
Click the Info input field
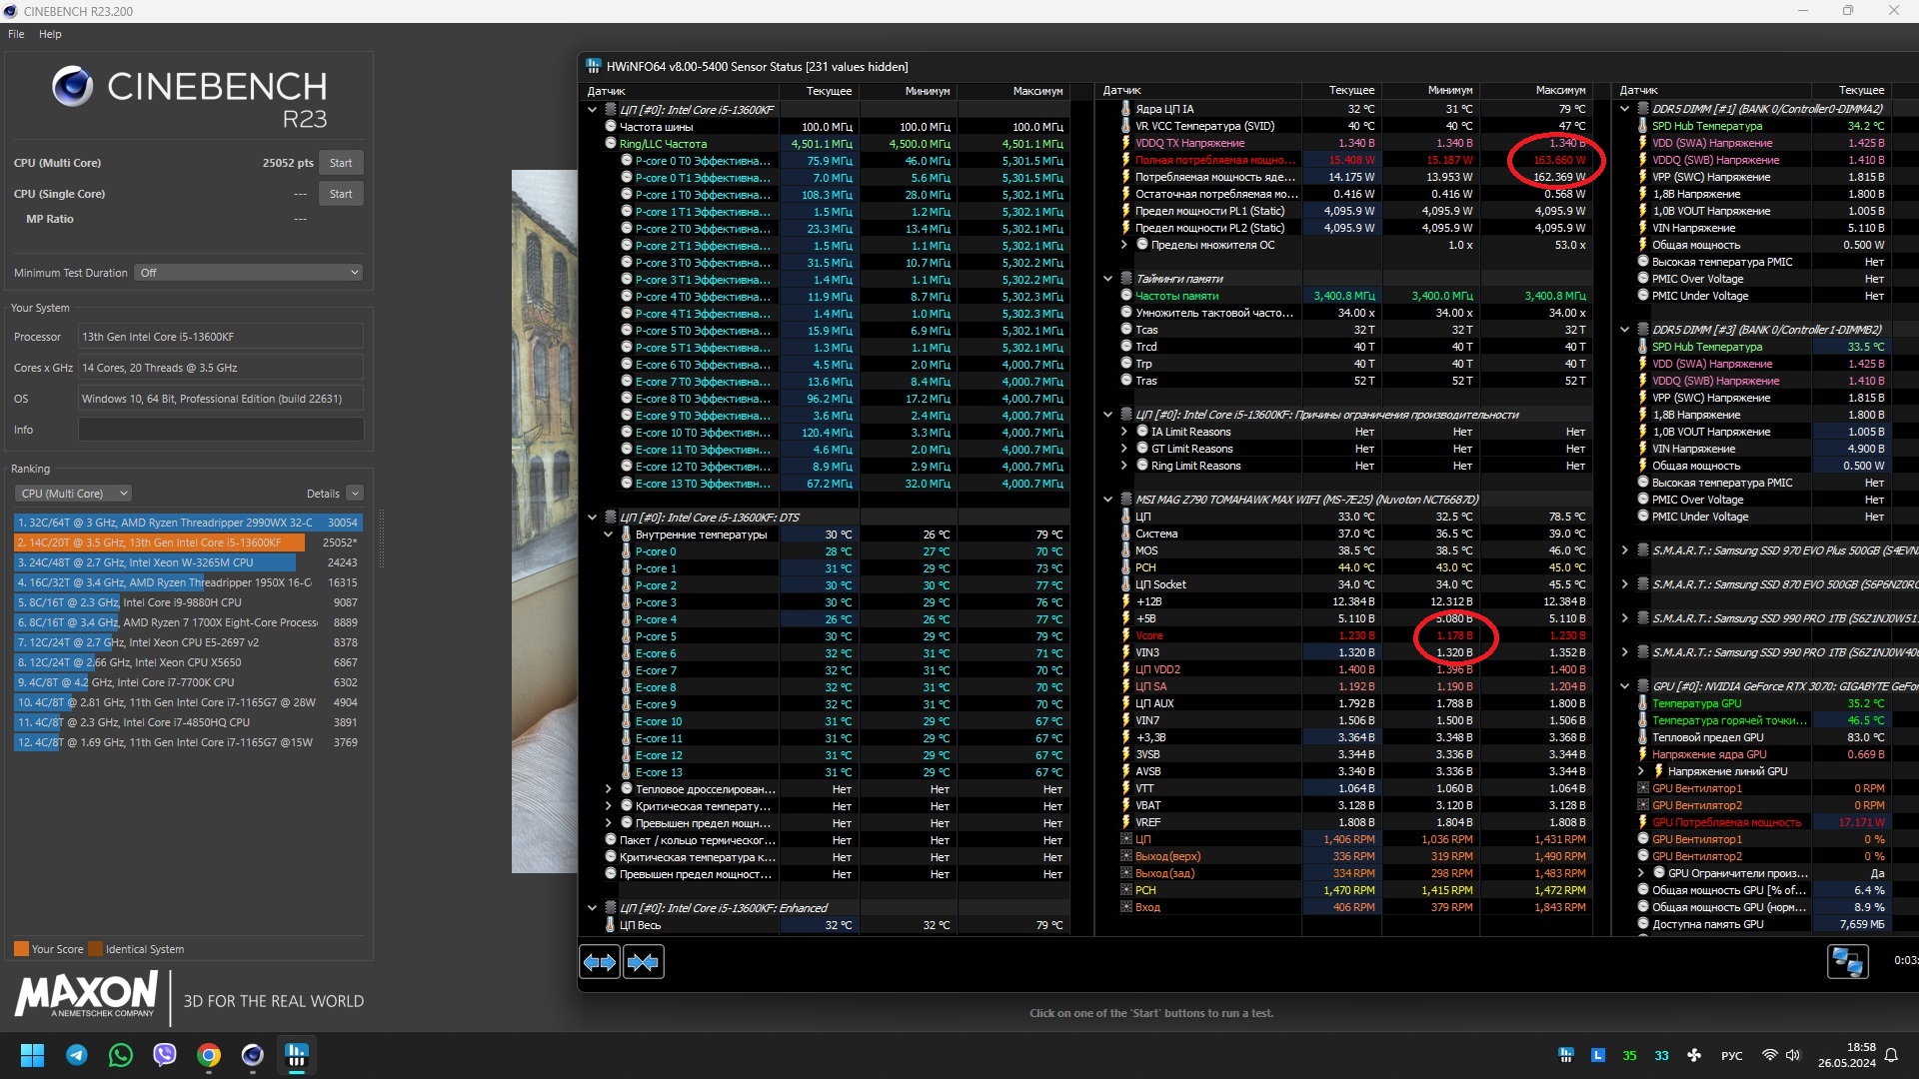pyautogui.click(x=221, y=430)
